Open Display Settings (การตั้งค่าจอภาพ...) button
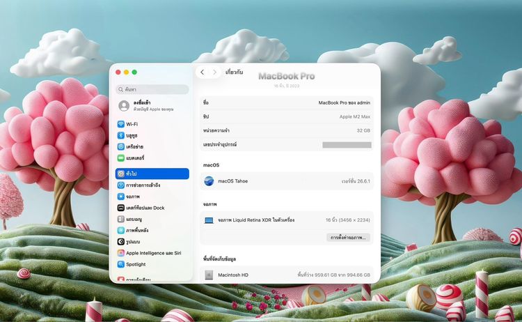The width and height of the screenshot is (522, 322). [348, 238]
